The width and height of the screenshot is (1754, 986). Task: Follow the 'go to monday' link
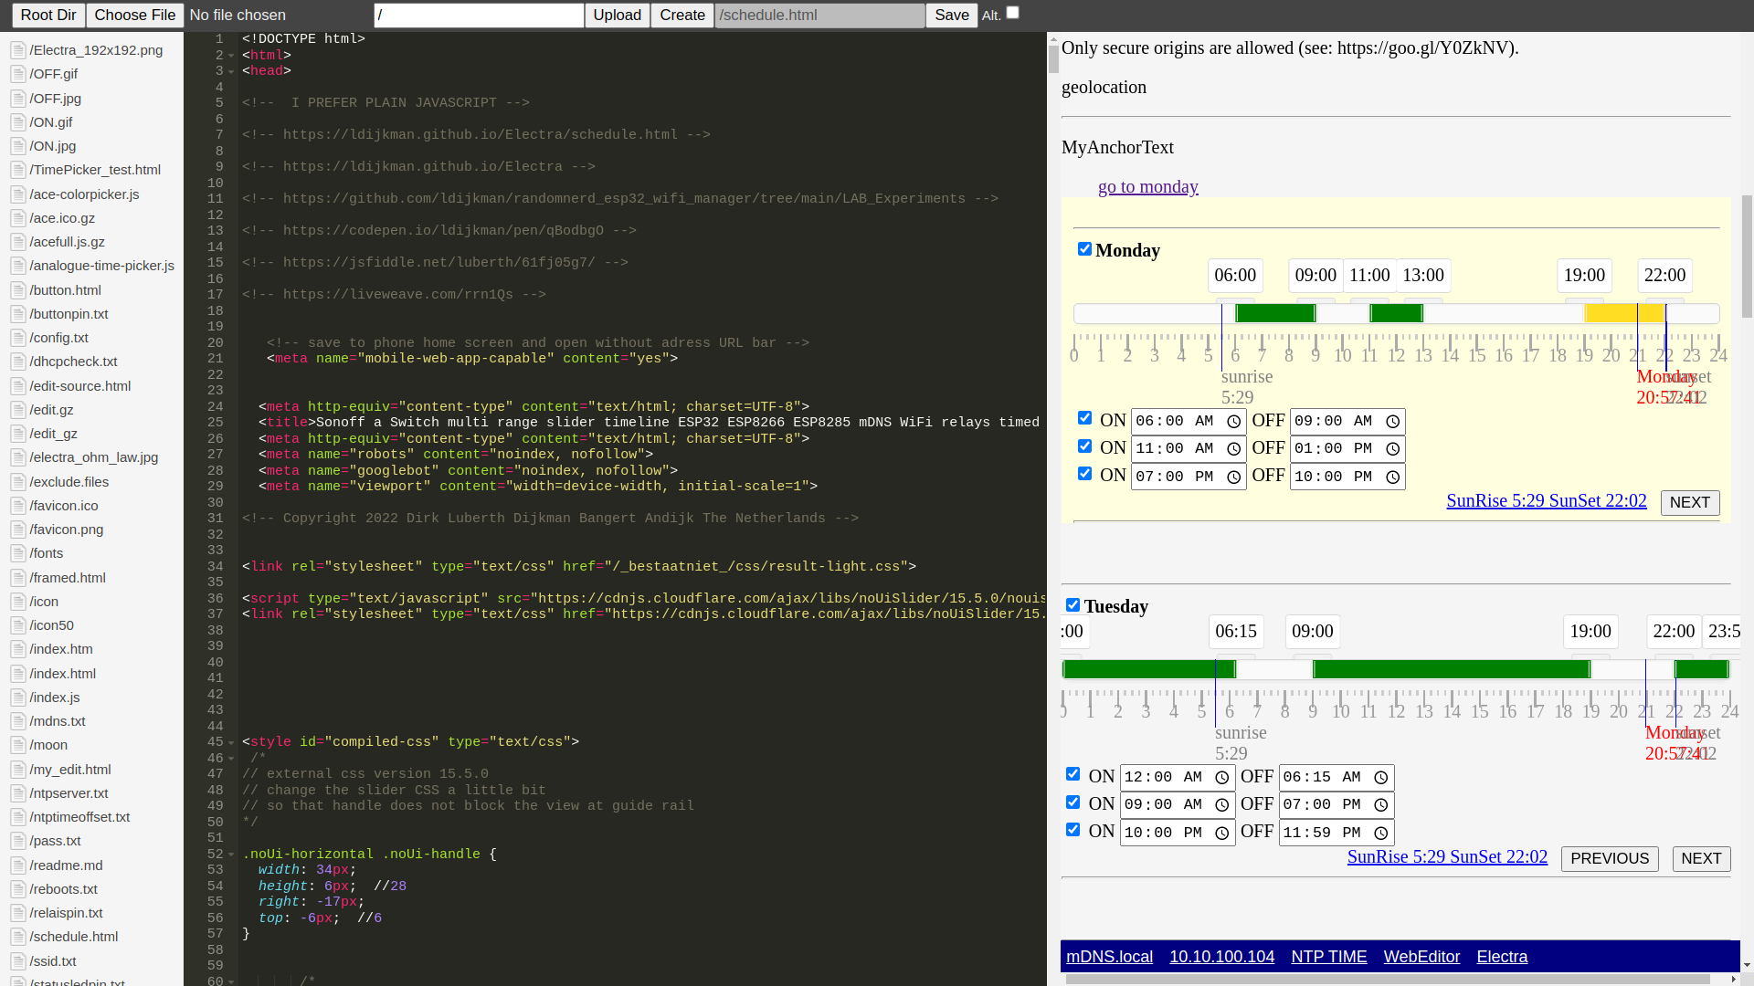(x=1147, y=187)
